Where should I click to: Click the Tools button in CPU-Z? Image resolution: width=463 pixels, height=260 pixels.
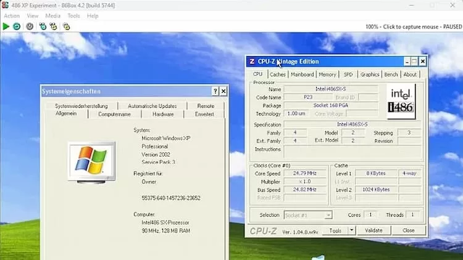[335, 230]
